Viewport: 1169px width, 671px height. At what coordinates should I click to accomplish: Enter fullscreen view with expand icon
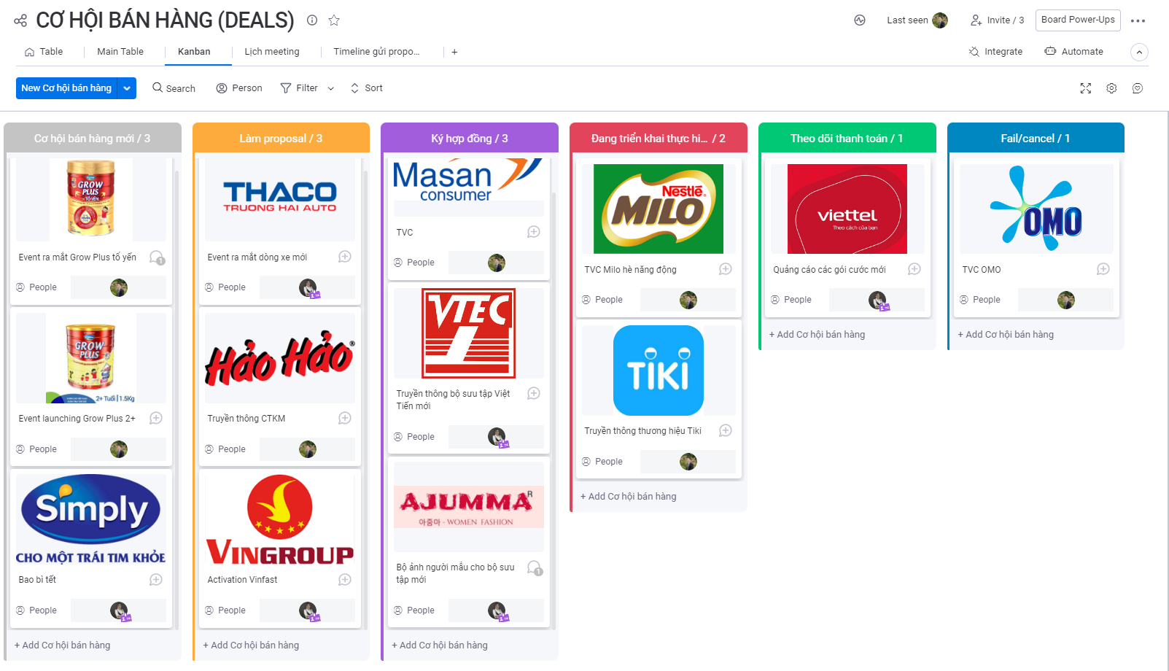point(1086,88)
